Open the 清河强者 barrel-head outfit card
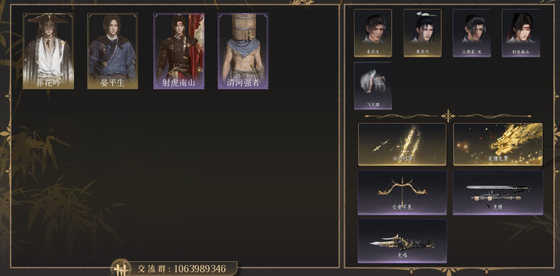 pyautogui.click(x=243, y=51)
